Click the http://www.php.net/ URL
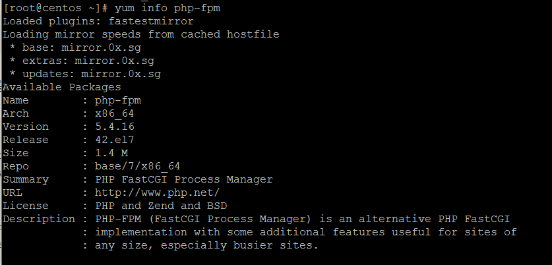 pos(157,192)
